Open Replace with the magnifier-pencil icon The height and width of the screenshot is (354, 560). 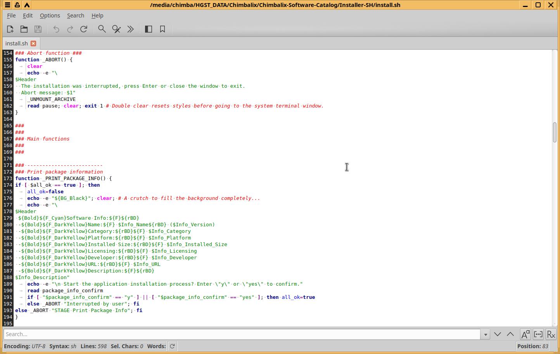(x=116, y=29)
